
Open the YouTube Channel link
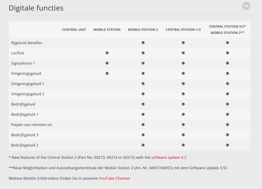click(114, 178)
